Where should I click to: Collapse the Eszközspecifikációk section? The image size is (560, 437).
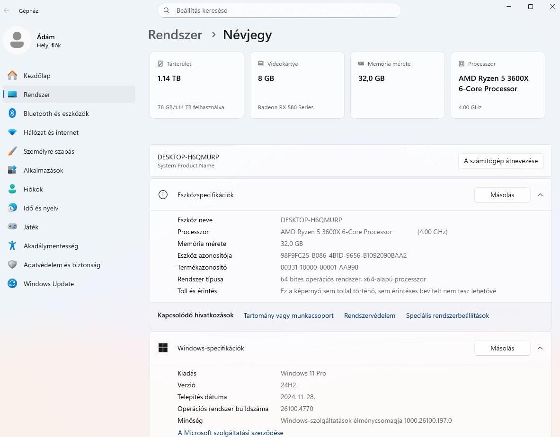(x=540, y=195)
